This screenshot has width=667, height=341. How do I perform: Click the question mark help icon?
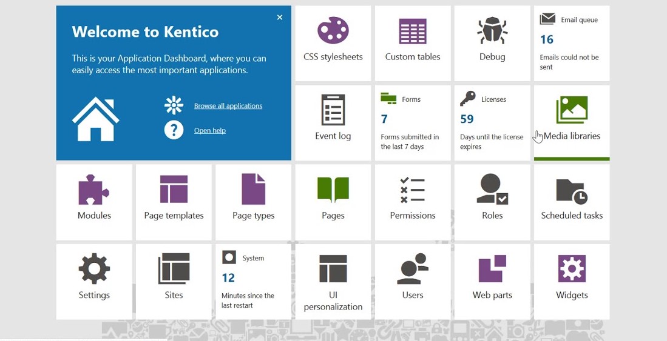(174, 130)
